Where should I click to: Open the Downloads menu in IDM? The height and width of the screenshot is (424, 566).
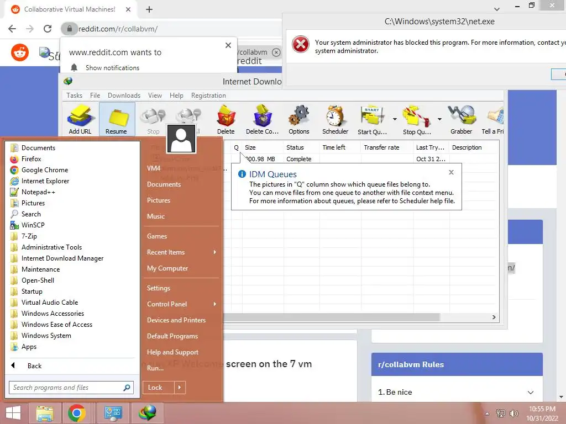click(x=124, y=95)
